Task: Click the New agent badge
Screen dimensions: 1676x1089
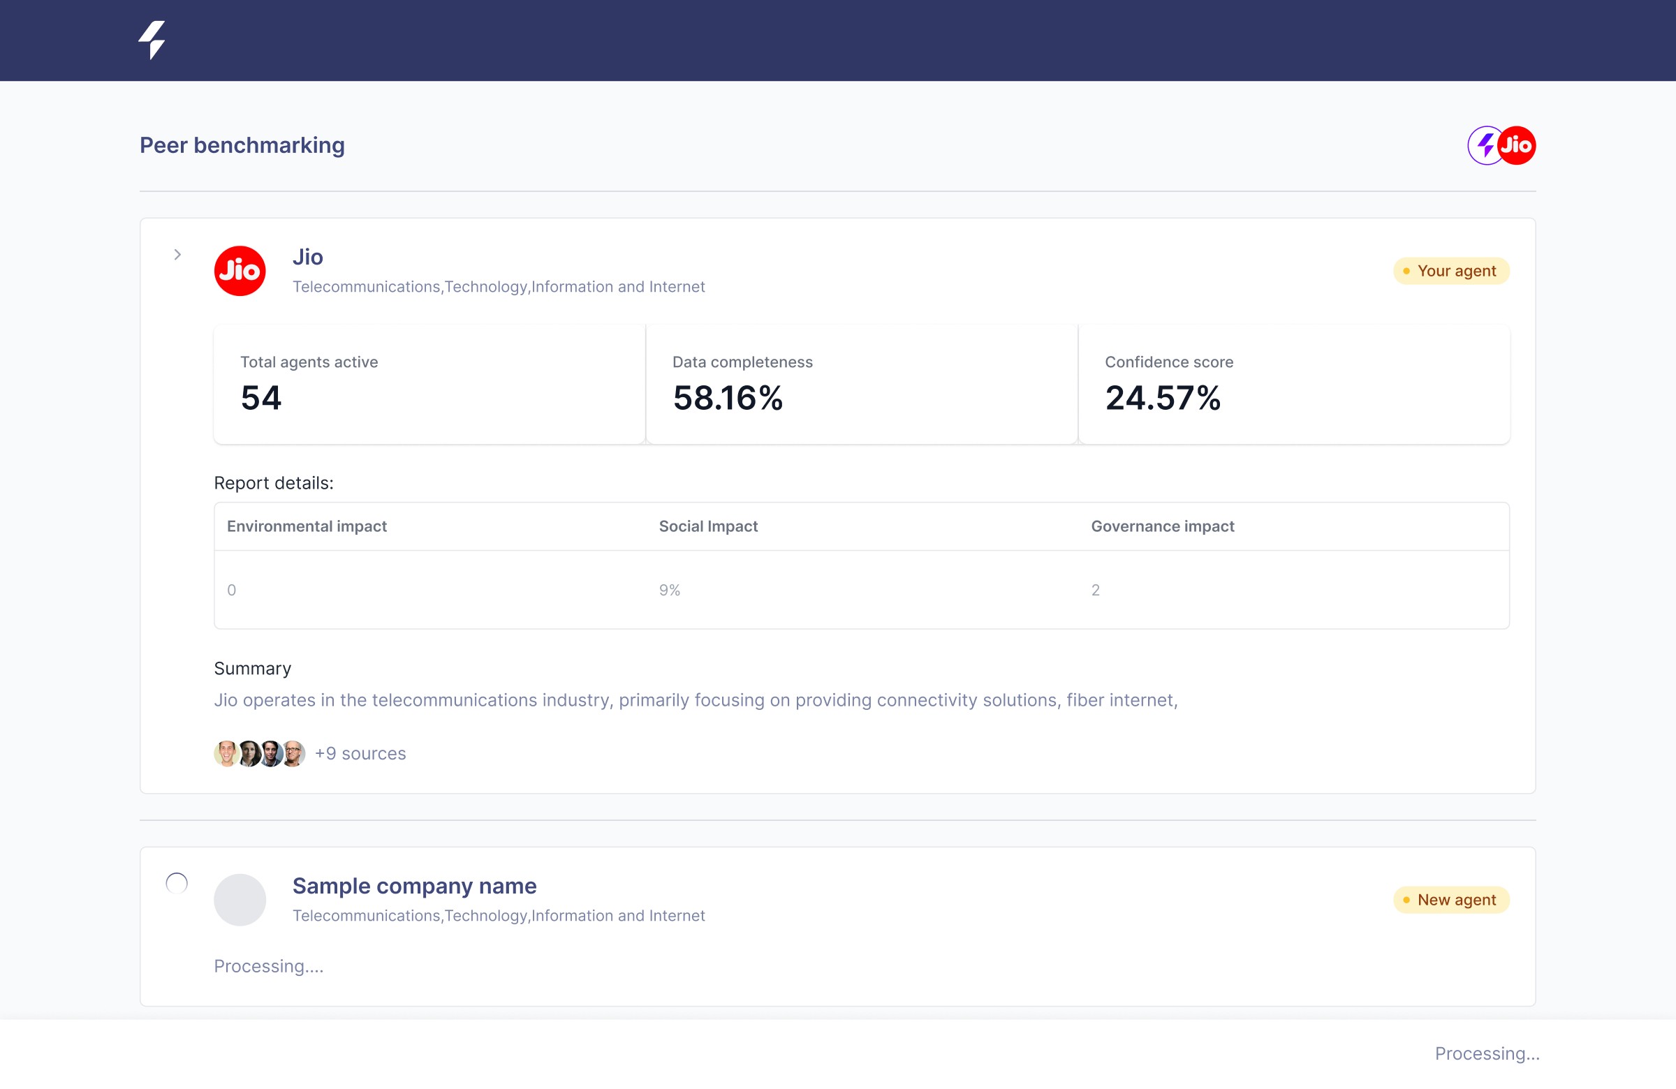Action: [1450, 900]
